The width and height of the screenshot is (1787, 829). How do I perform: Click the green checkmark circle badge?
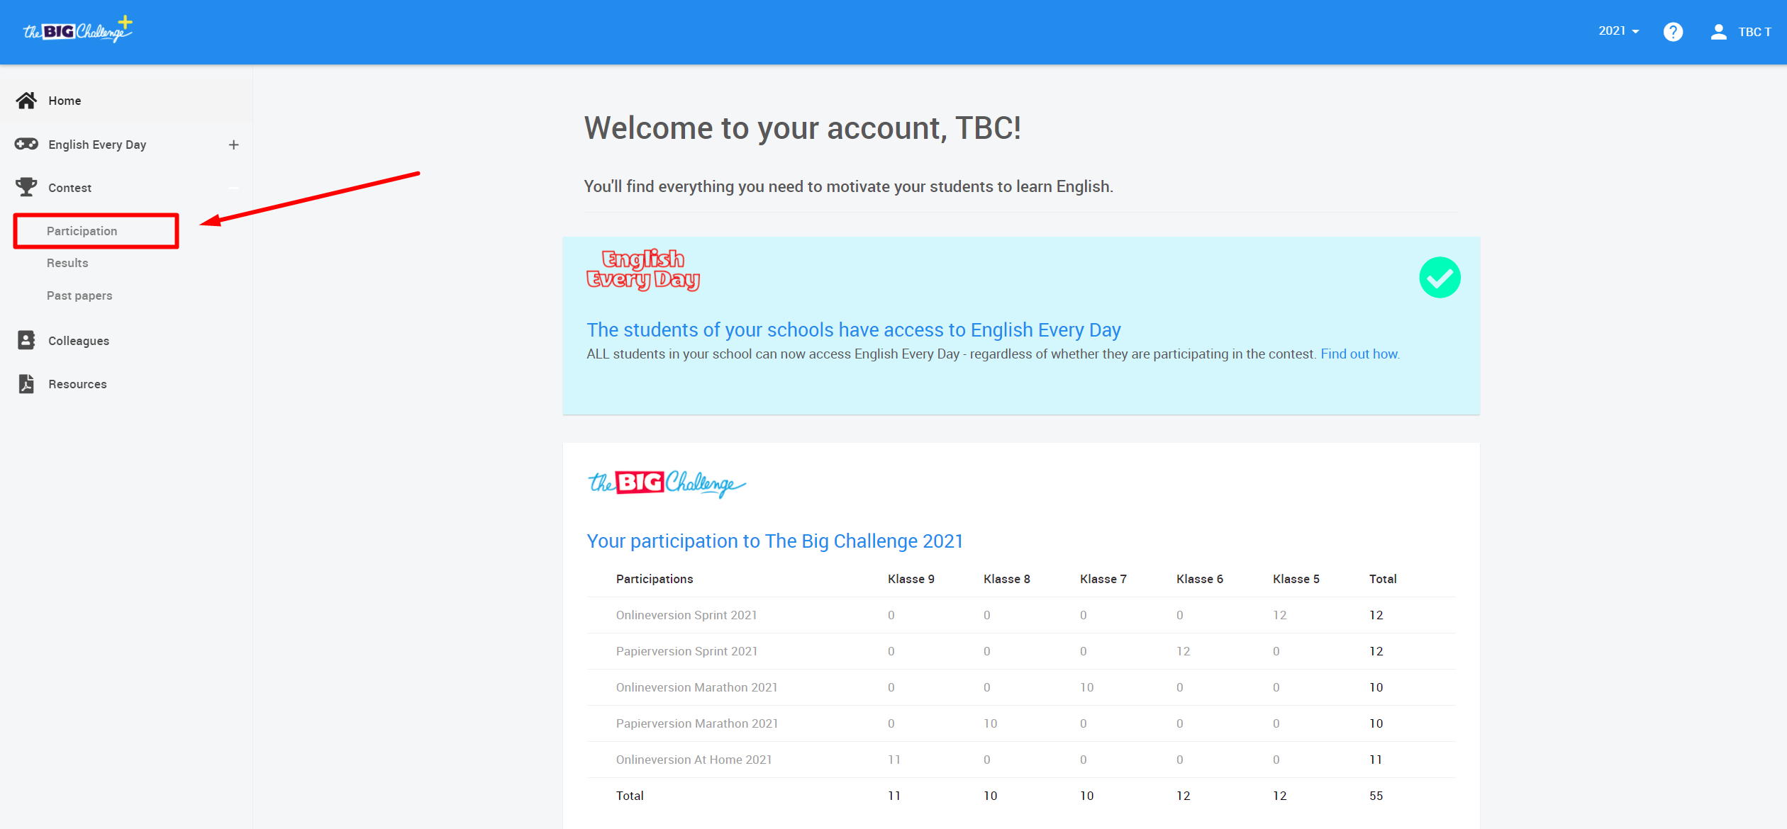click(x=1440, y=278)
